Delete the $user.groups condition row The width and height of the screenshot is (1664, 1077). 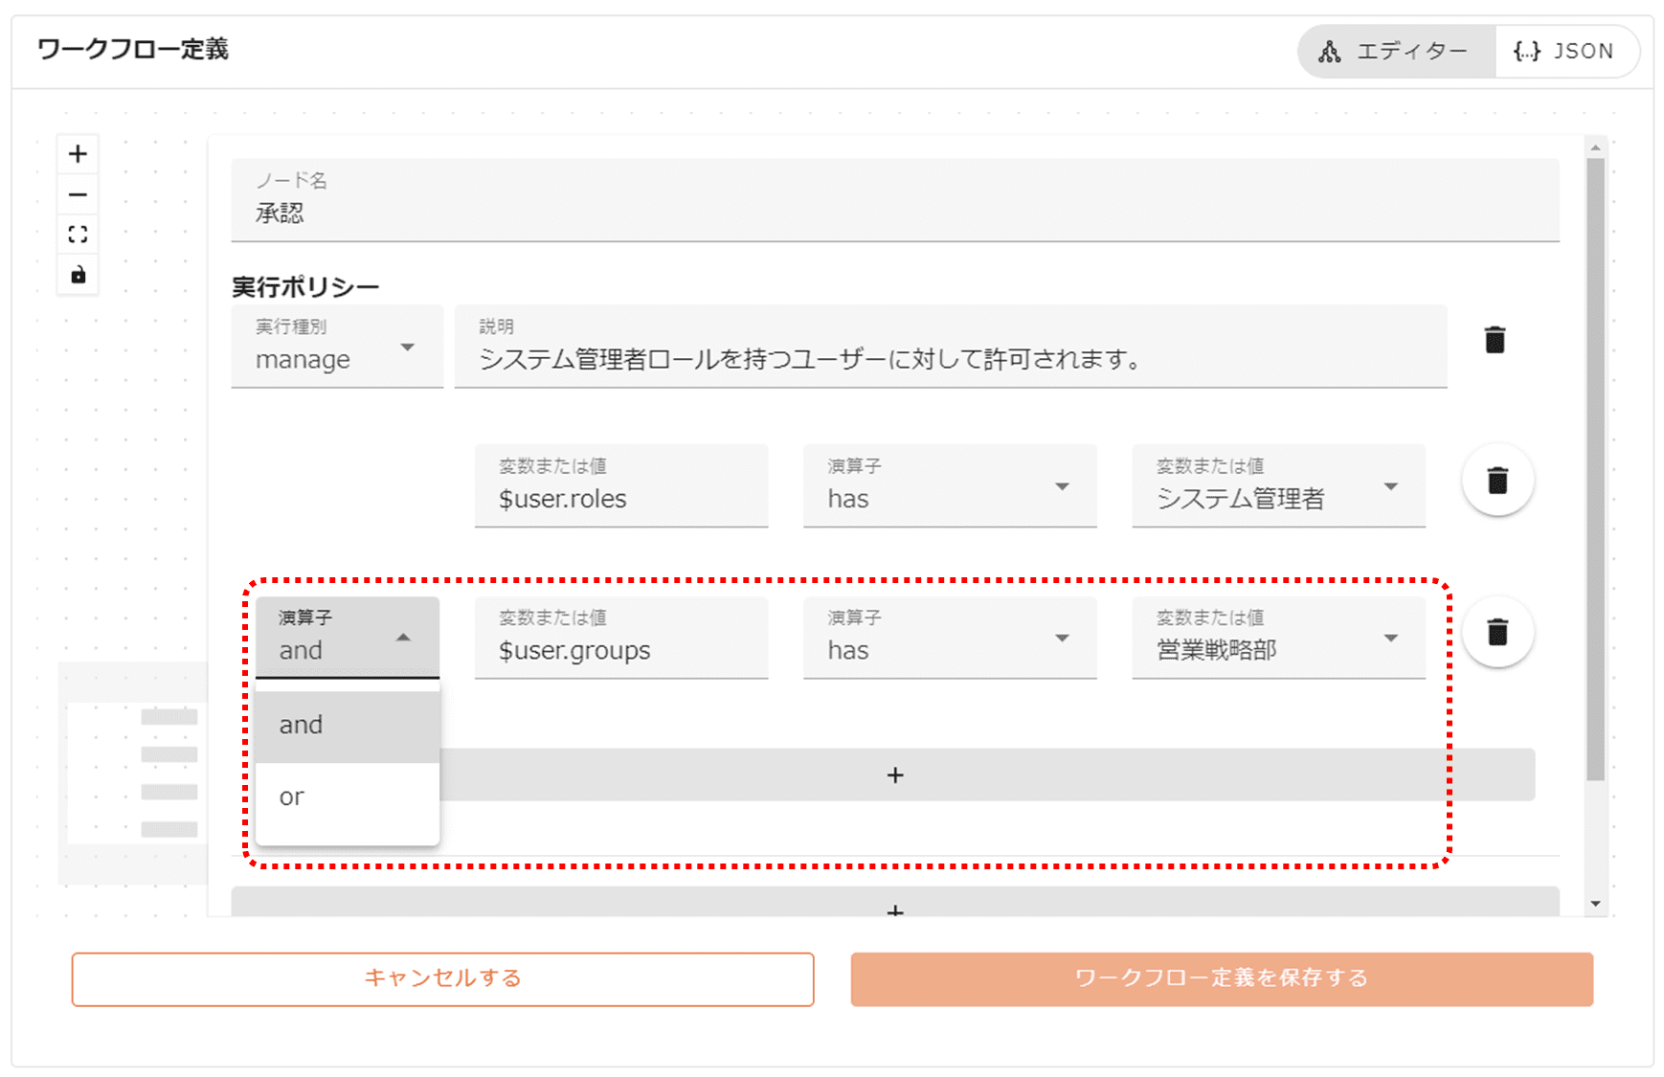(1497, 632)
